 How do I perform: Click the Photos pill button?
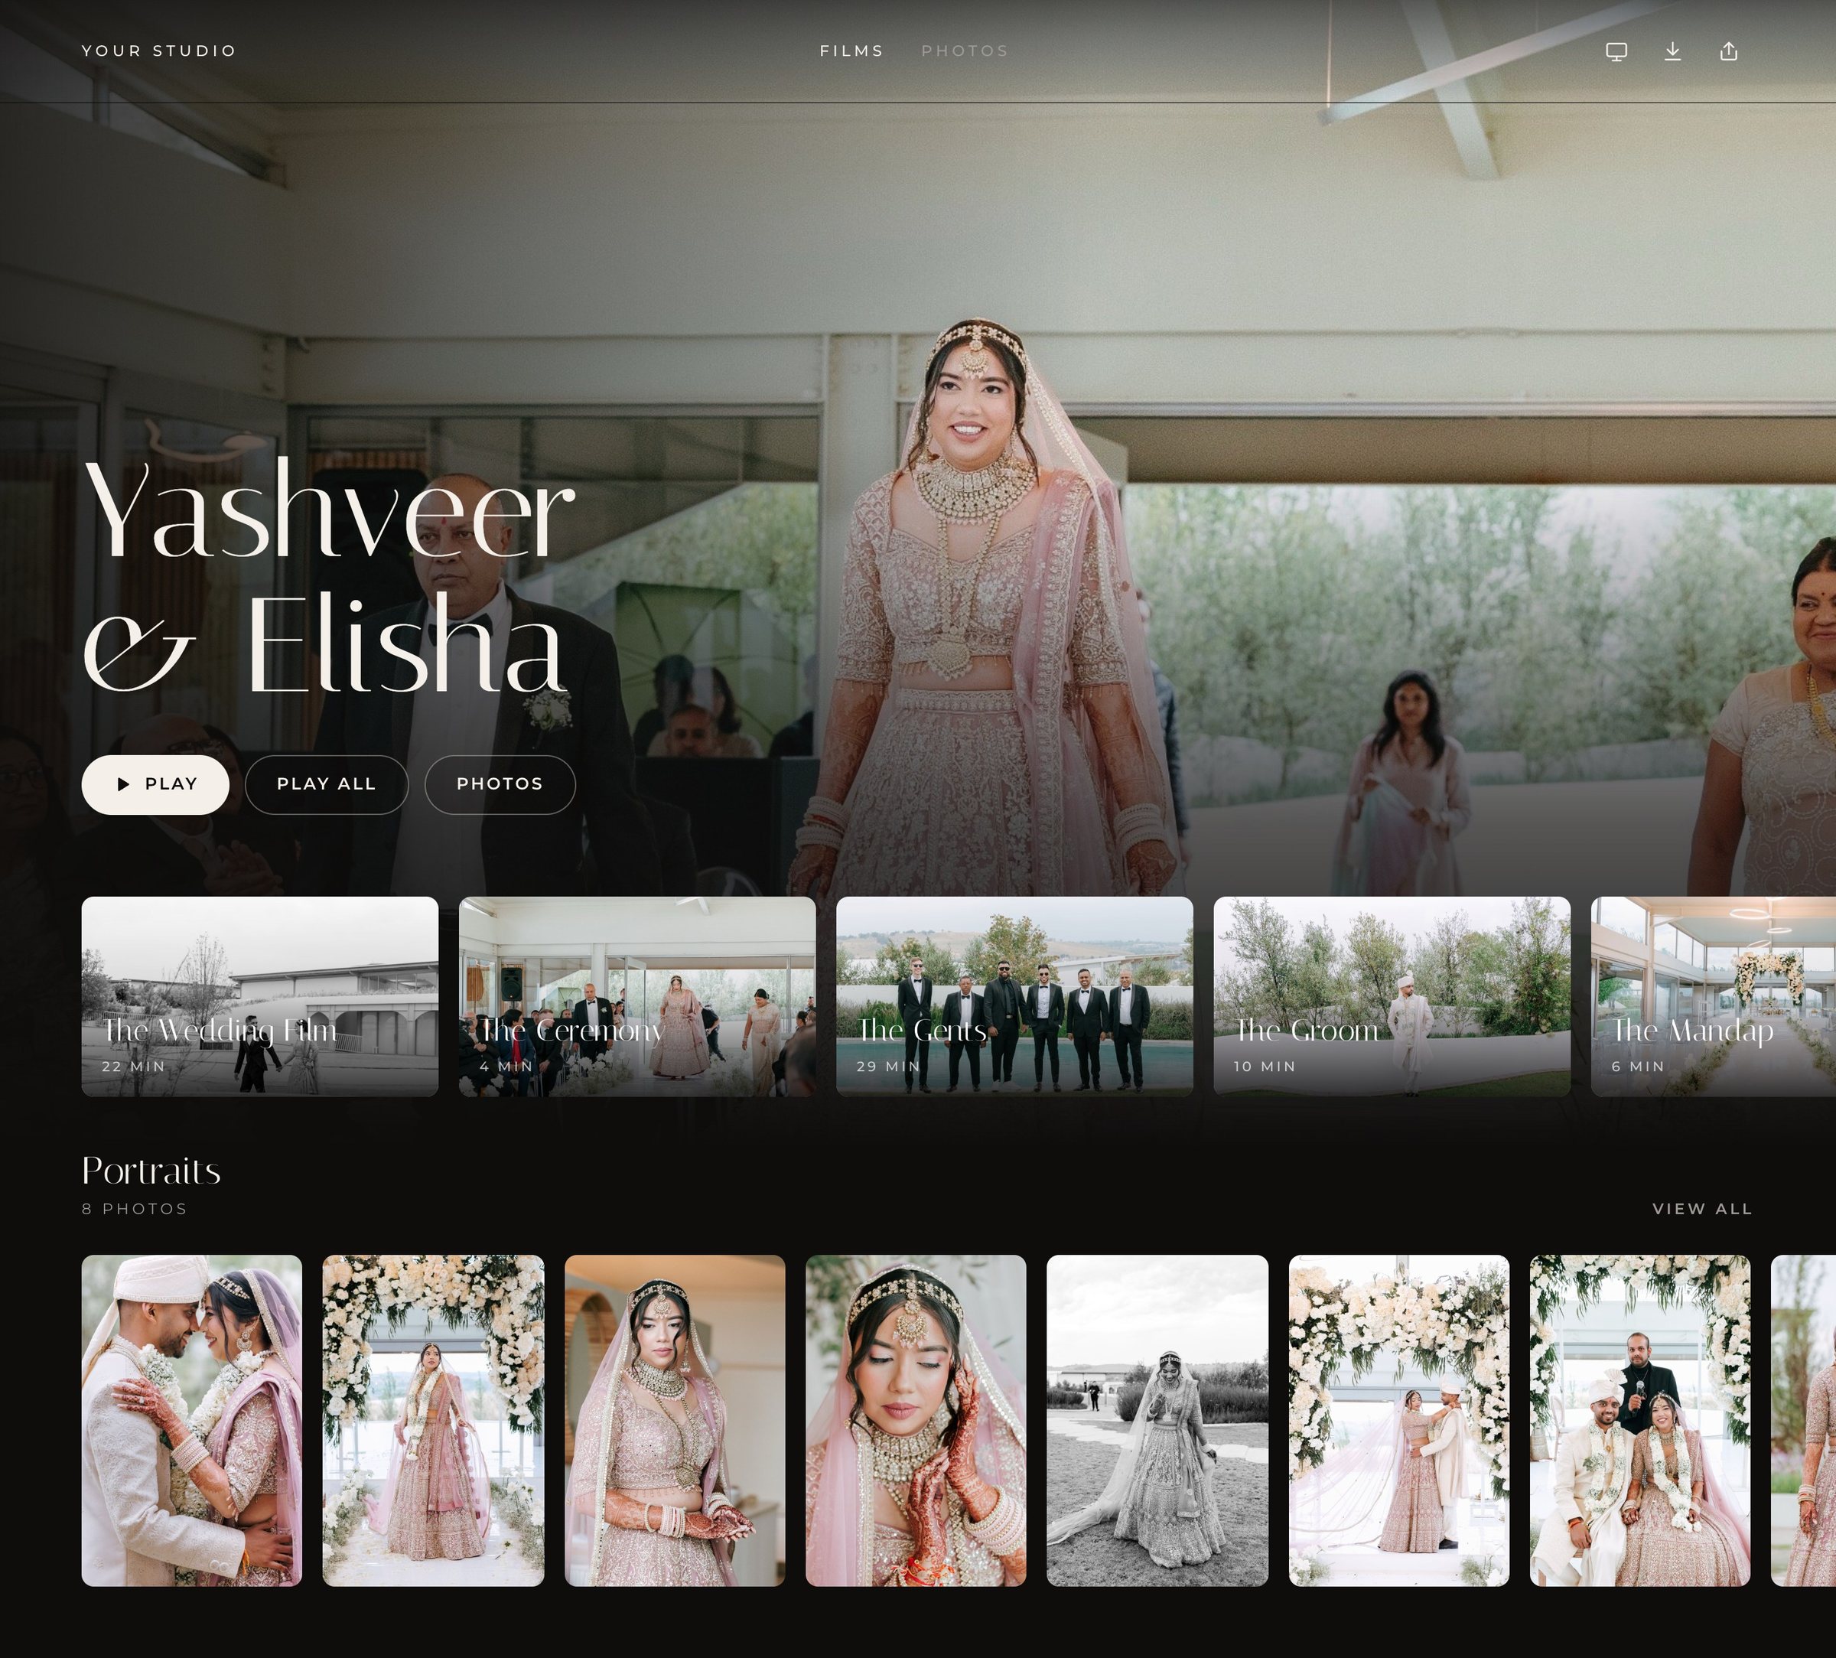[x=500, y=784]
